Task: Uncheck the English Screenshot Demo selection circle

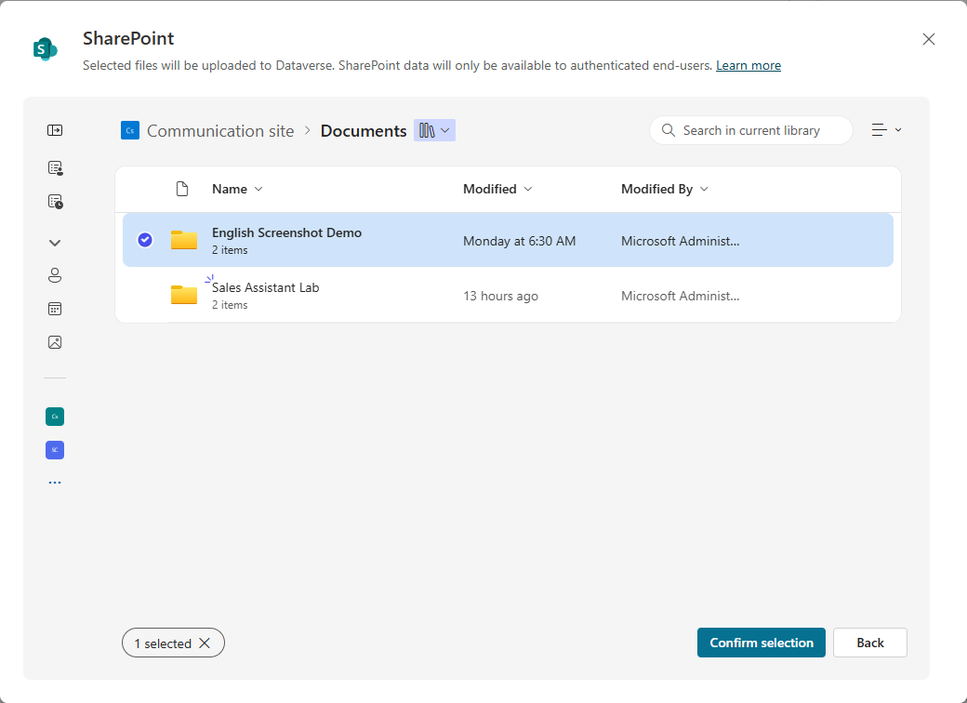Action: tap(145, 239)
